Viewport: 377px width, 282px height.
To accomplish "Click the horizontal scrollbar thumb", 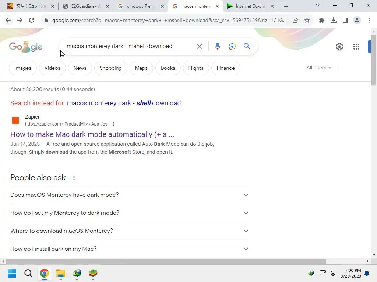I will point(166,261).
